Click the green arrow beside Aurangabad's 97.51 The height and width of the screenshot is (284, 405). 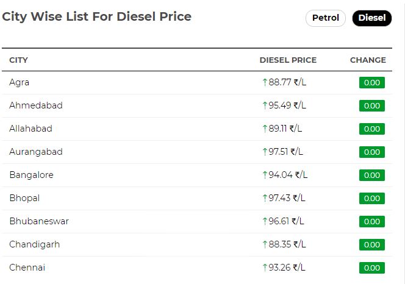click(x=265, y=152)
